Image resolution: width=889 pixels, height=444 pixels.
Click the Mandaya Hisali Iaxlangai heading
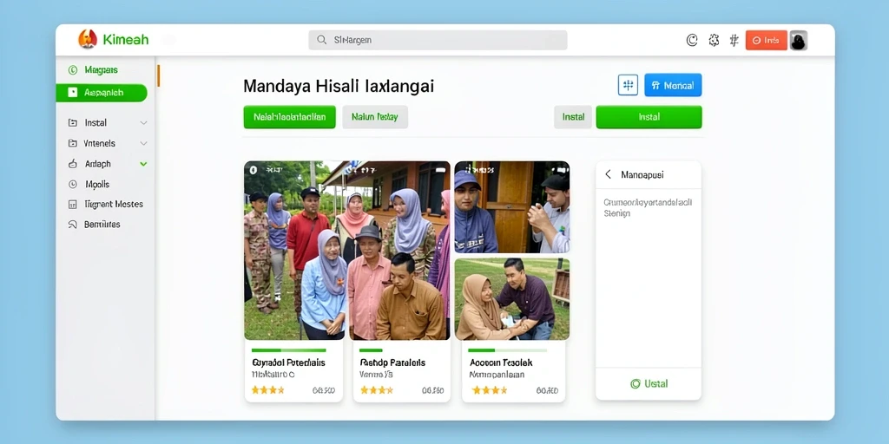339,86
